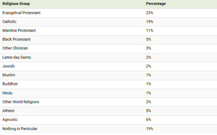Select the Mainline Protestant cell
This screenshot has height=135, width=217.
tap(19, 30)
